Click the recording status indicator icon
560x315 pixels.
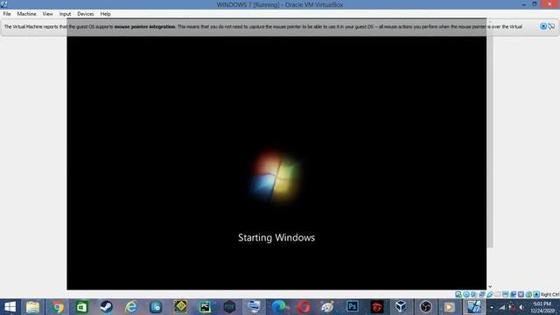coord(514,294)
